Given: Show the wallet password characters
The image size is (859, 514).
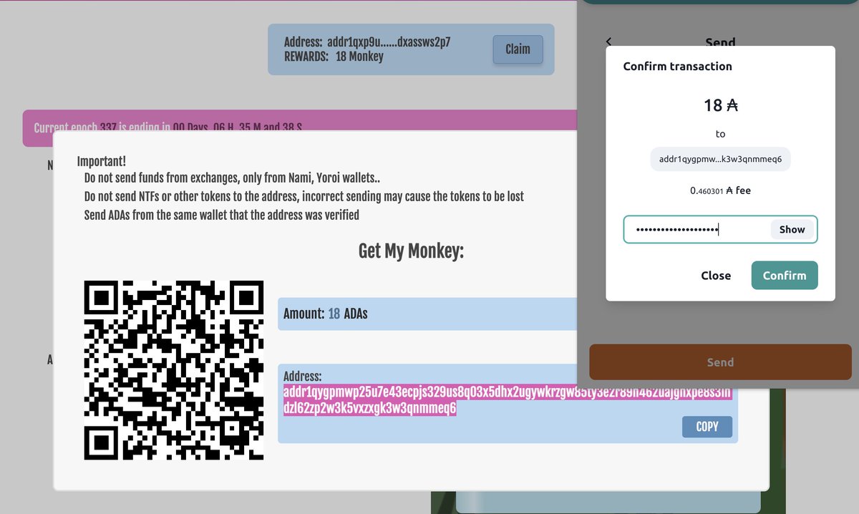Looking at the screenshot, I should [792, 230].
